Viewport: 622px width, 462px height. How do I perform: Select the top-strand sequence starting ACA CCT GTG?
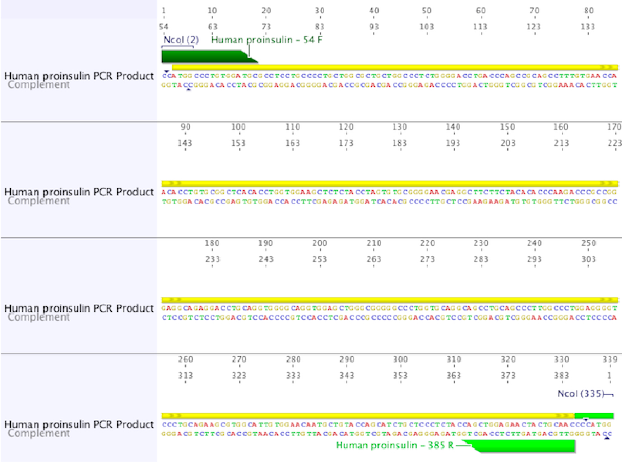(x=389, y=192)
